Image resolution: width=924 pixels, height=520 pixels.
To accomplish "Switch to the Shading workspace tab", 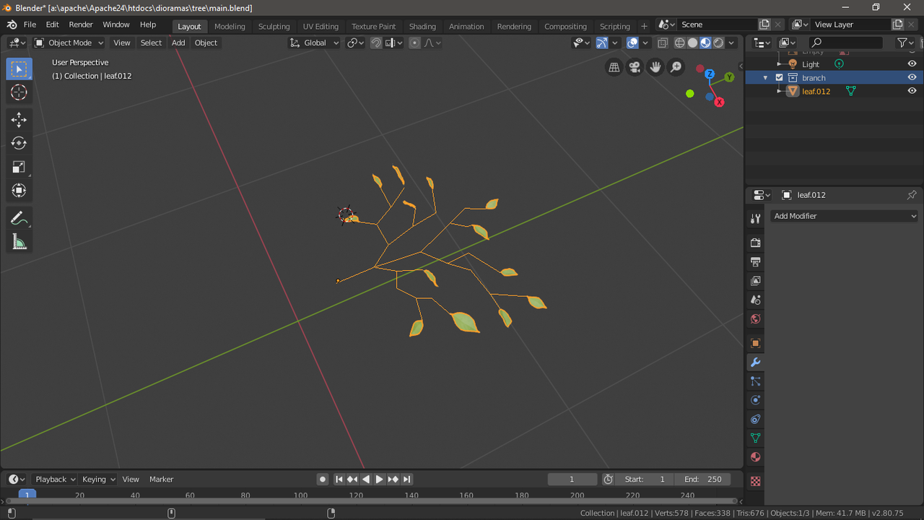I will coord(422,26).
